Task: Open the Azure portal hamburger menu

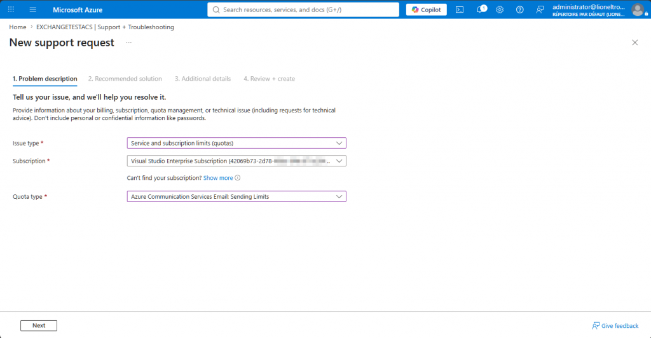Action: point(33,10)
